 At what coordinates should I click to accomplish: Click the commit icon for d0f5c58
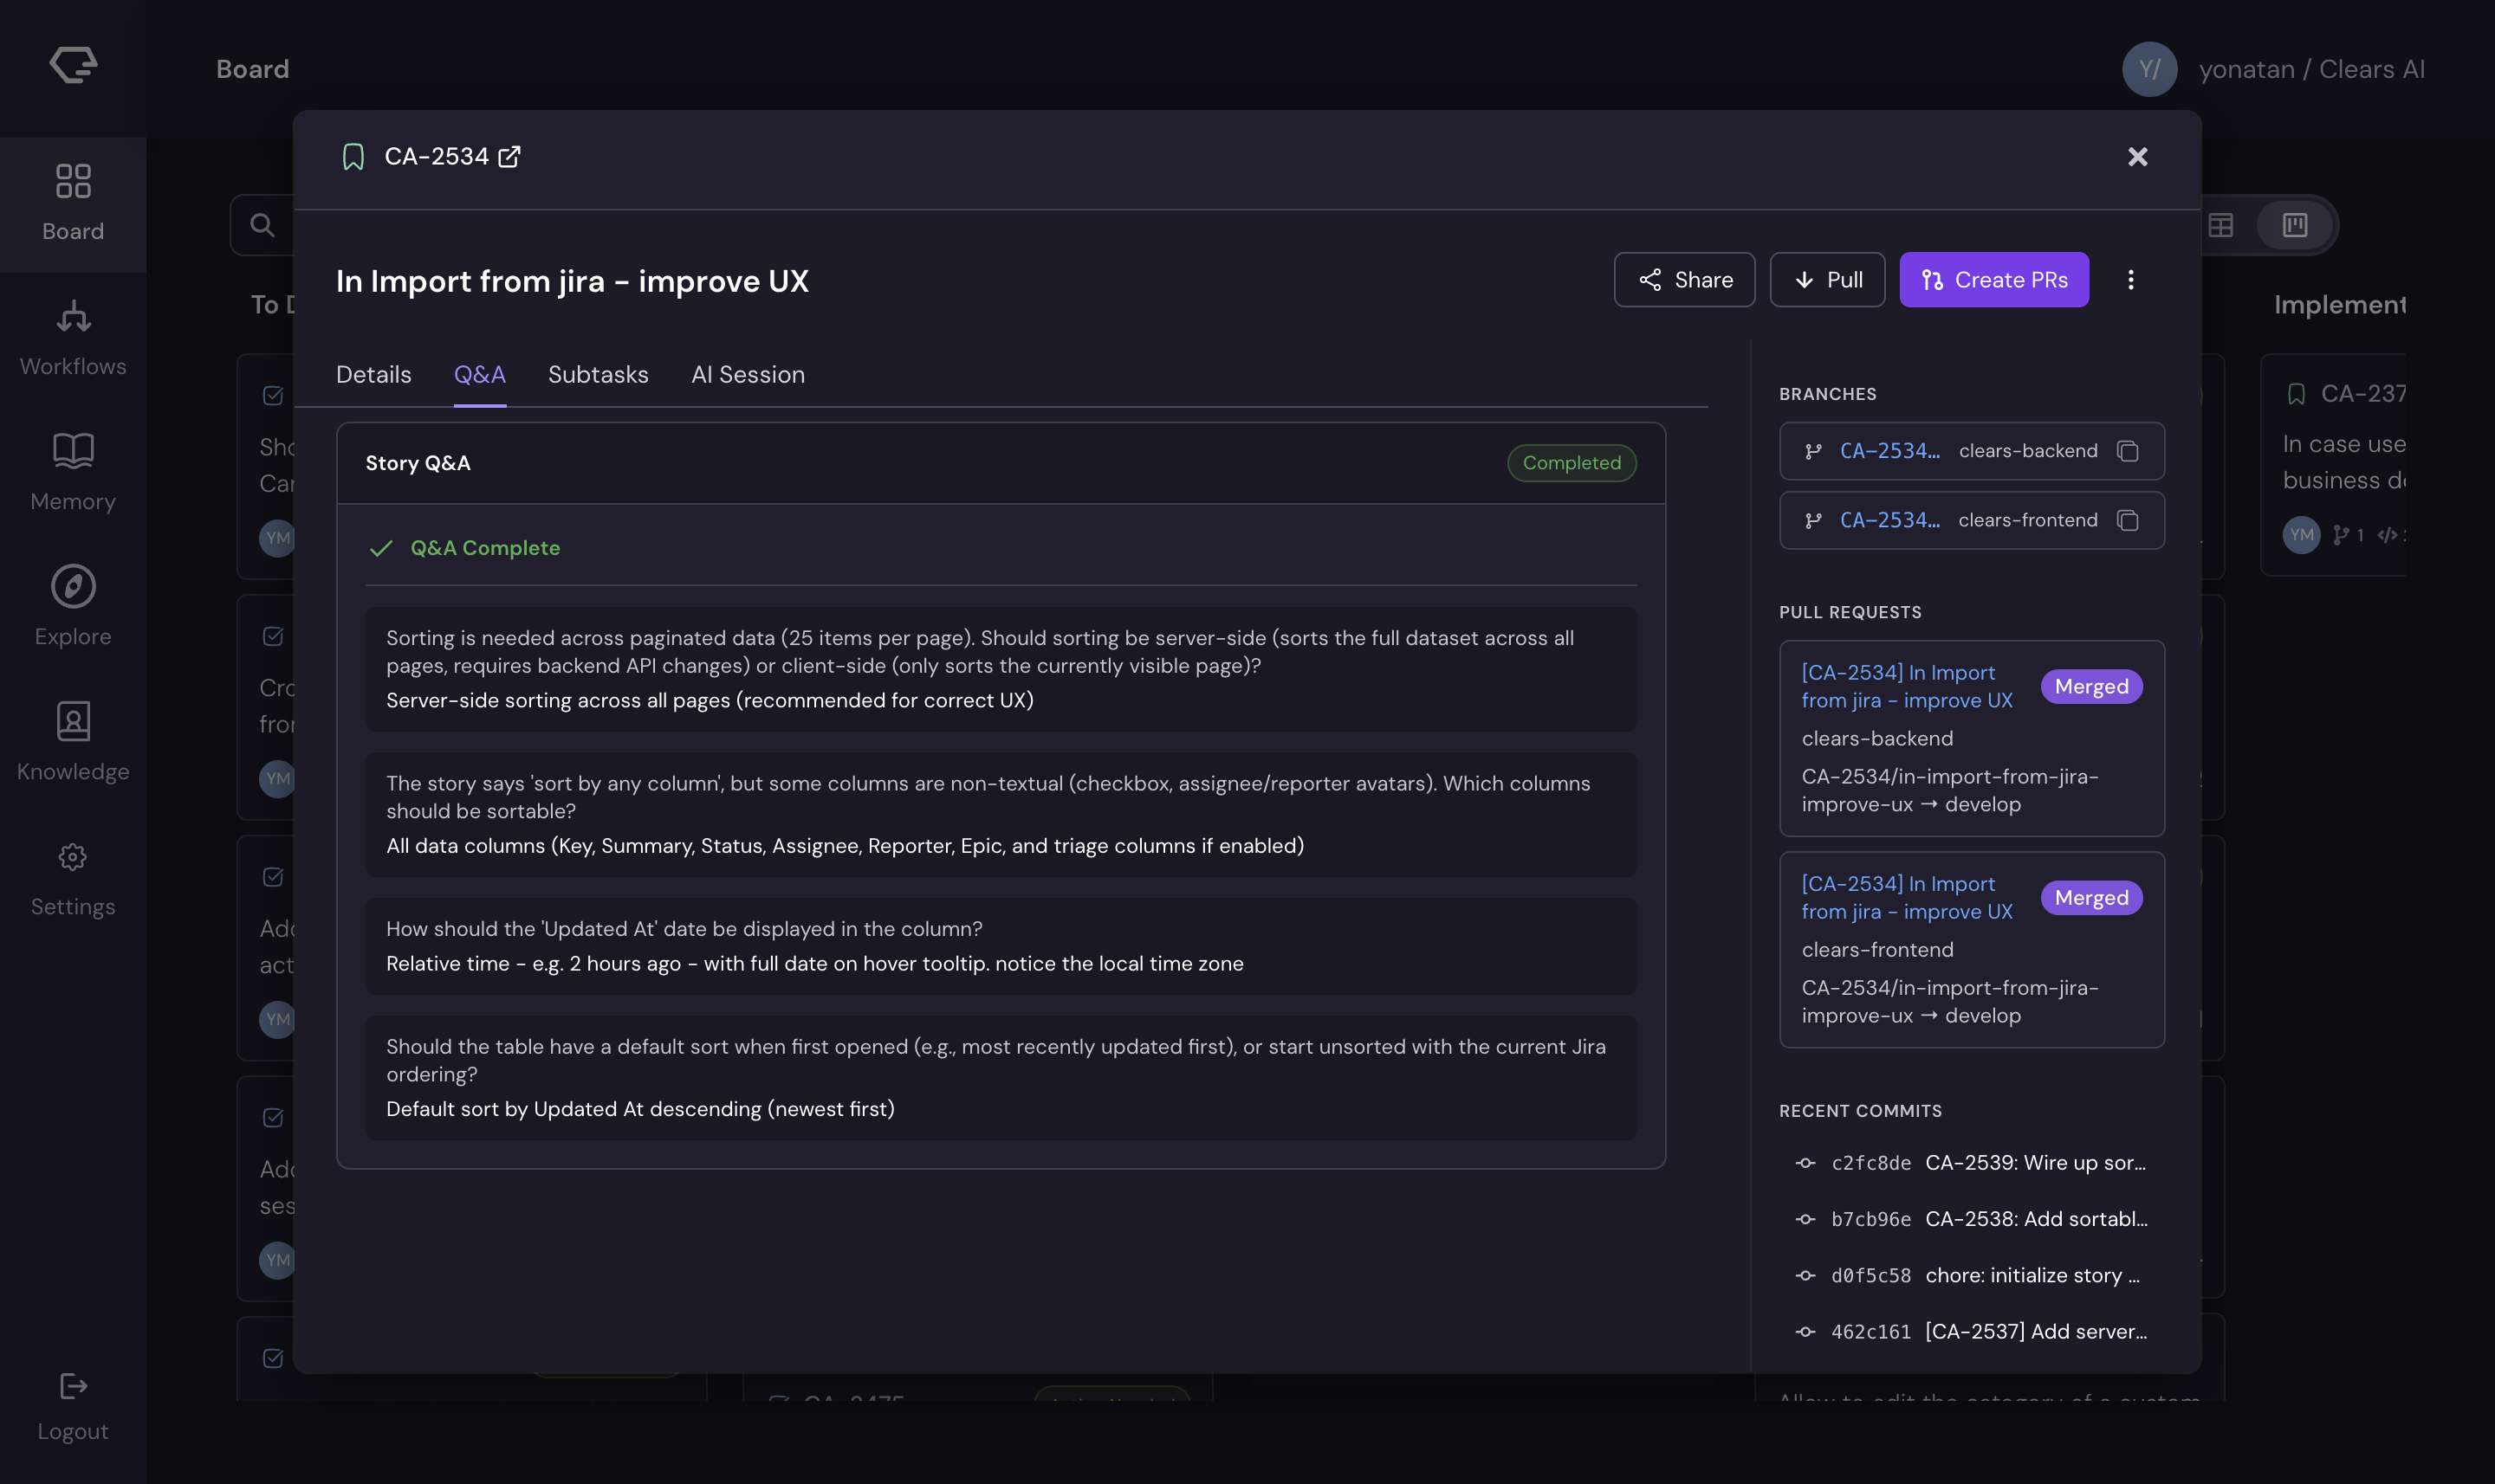[x=1805, y=1275]
